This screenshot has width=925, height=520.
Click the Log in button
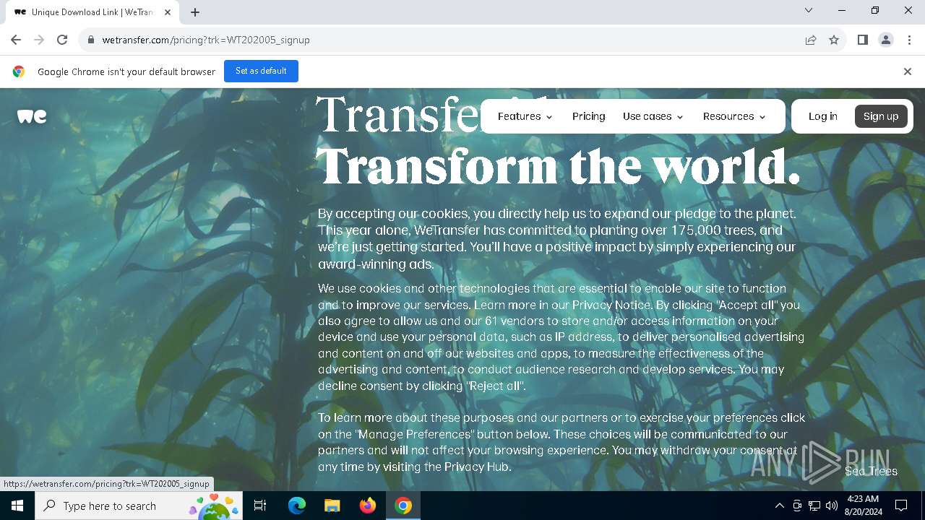tap(823, 116)
